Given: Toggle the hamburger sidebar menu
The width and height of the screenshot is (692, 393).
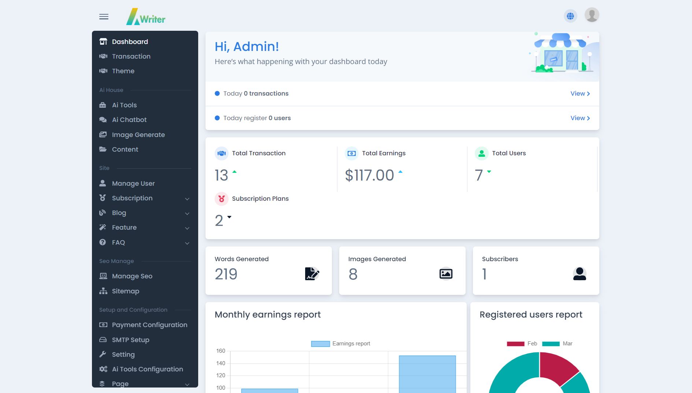Looking at the screenshot, I should 104,16.
